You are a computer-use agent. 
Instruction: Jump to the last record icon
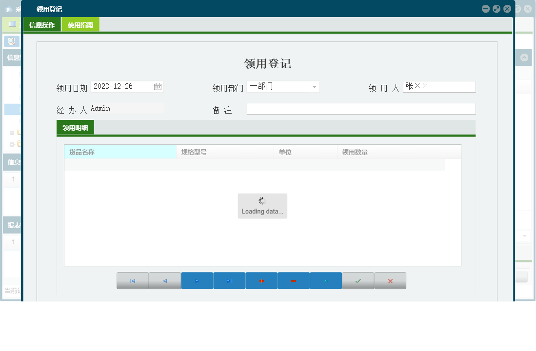click(229, 280)
